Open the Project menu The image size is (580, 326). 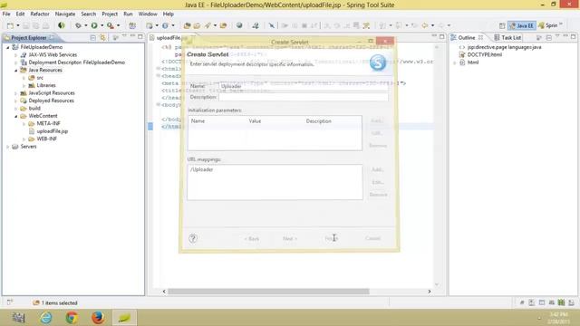pos(110,14)
